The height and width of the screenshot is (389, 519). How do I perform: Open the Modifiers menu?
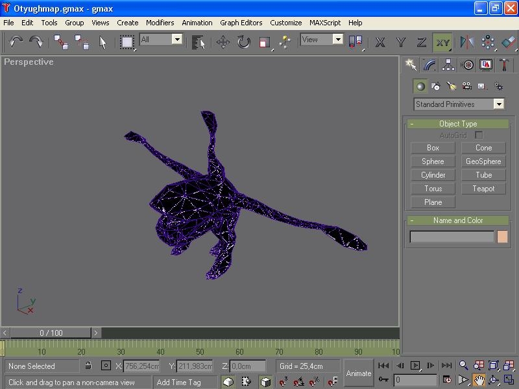(160, 23)
